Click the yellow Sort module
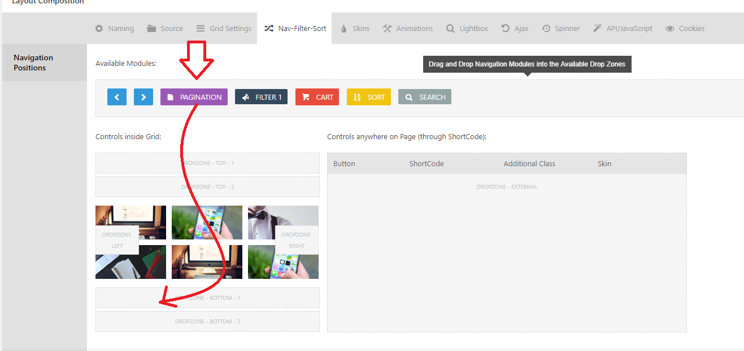This screenshot has width=744, height=351. click(369, 97)
